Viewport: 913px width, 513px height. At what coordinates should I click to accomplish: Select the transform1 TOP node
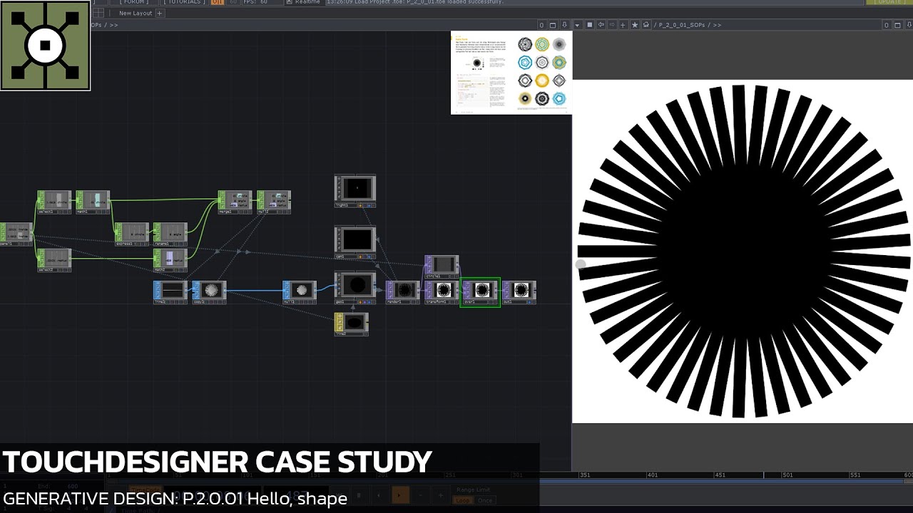tap(442, 292)
